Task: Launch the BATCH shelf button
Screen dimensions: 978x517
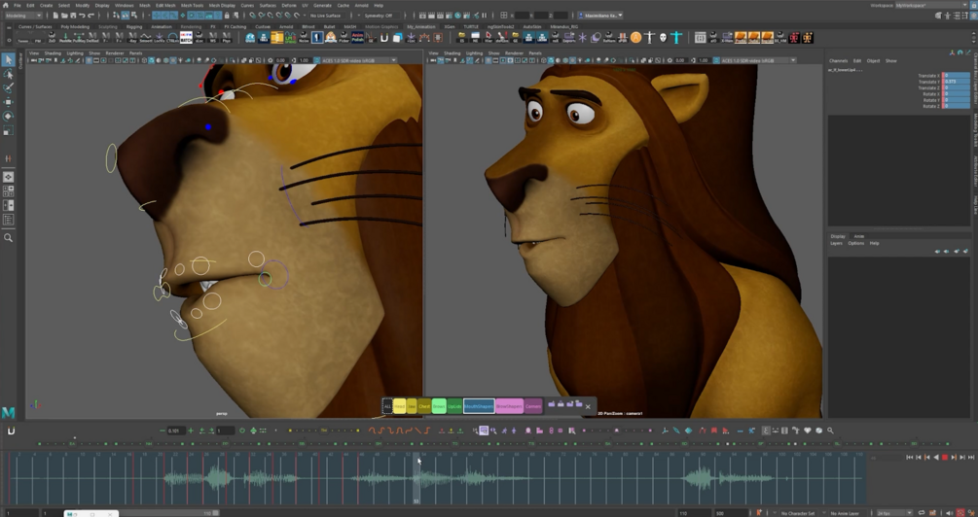Action: [186, 37]
